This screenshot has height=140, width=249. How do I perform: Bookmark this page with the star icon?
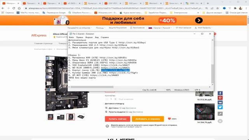[217, 8]
